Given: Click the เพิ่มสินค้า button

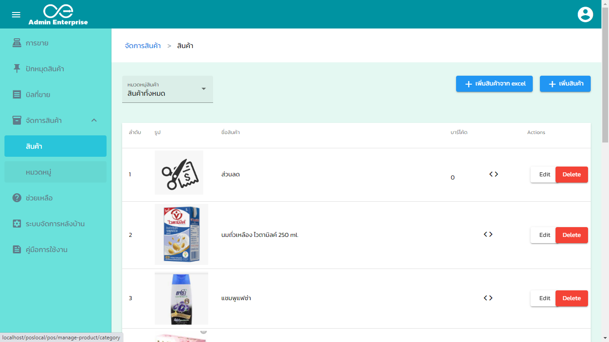Looking at the screenshot, I should coord(565,83).
